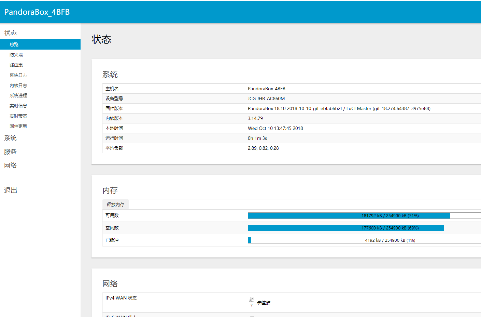Screen dimensions: 481x317
Task: Collapse the 状态 sidebar section
Action: 10,33
